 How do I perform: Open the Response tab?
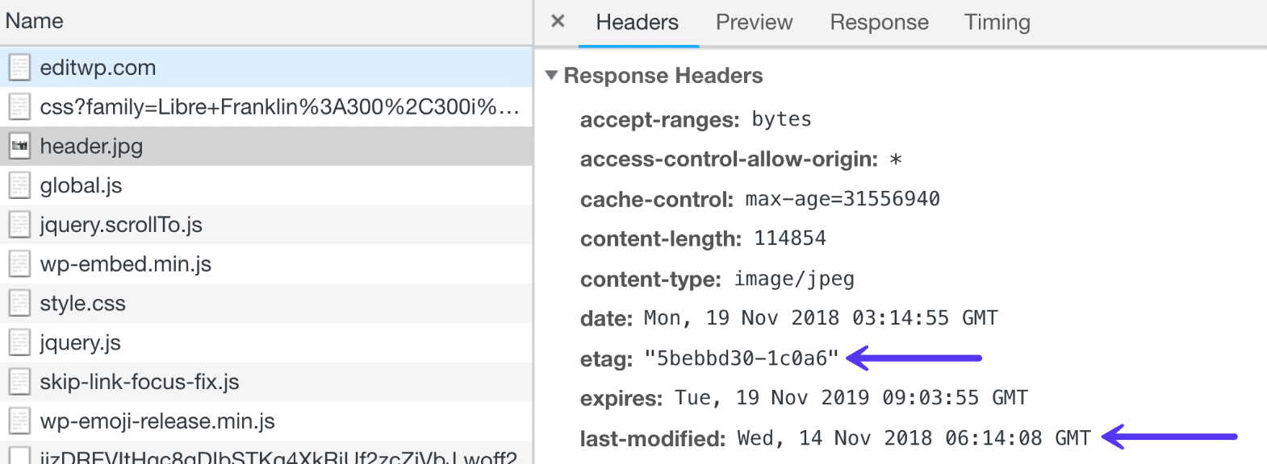point(878,22)
